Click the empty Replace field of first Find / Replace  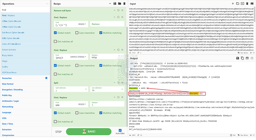click(107, 24)
